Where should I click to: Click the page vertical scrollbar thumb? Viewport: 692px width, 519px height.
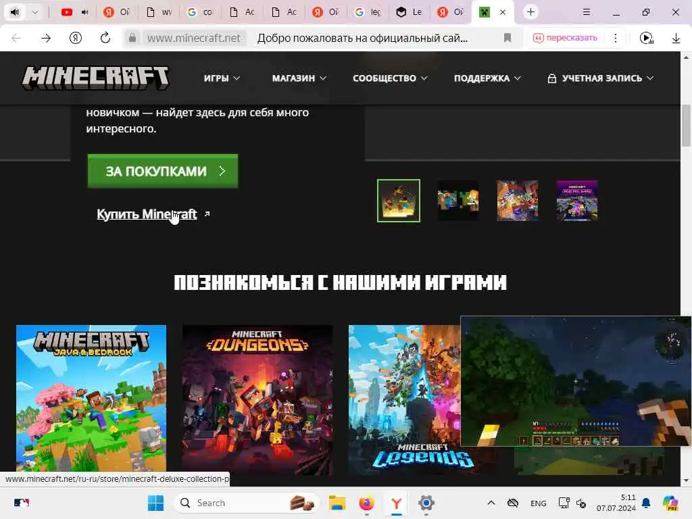(x=687, y=126)
